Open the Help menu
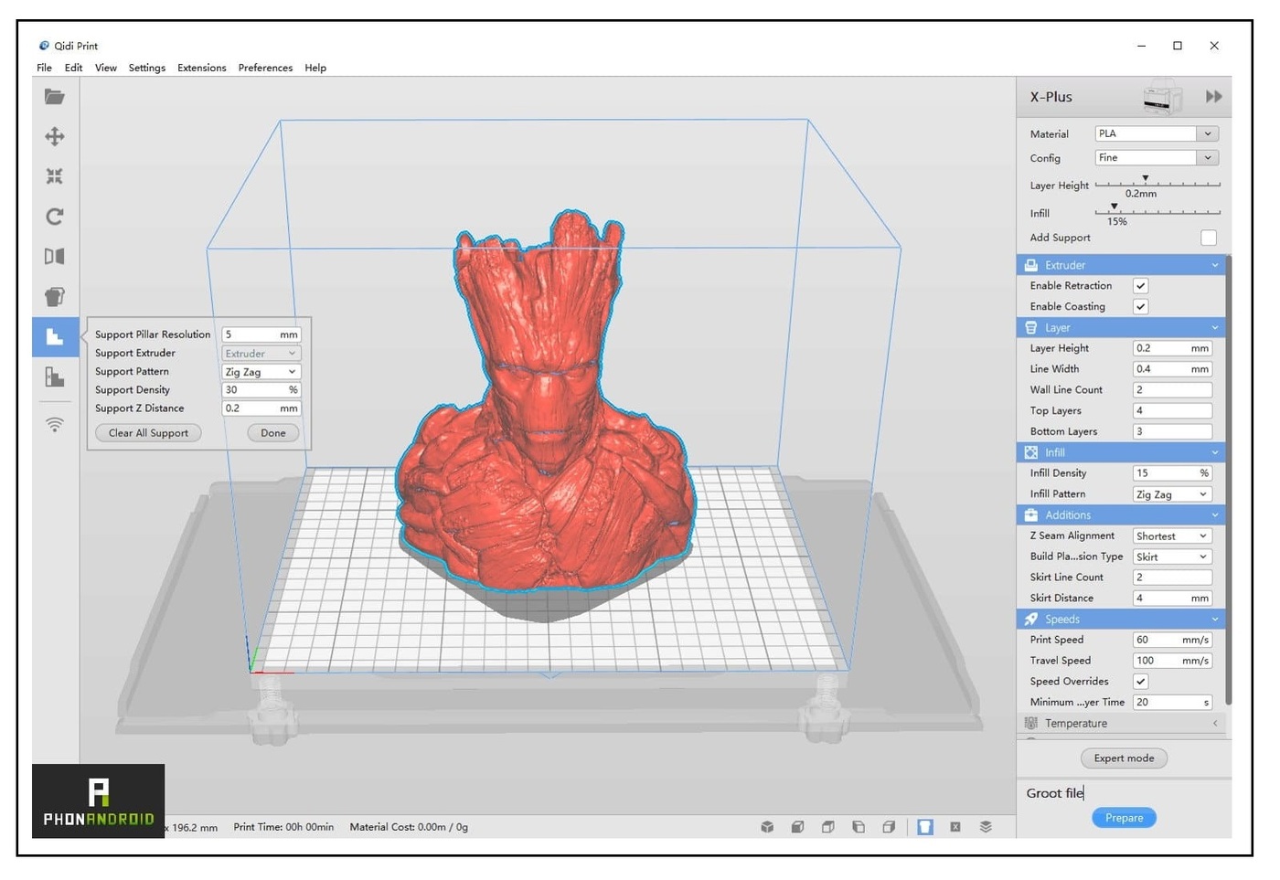1280x880 pixels. point(315,68)
